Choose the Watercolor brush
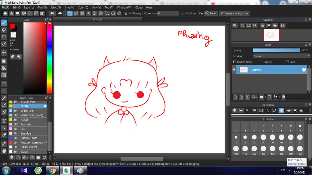The height and width of the screenshot is (175, 312). 28,111
